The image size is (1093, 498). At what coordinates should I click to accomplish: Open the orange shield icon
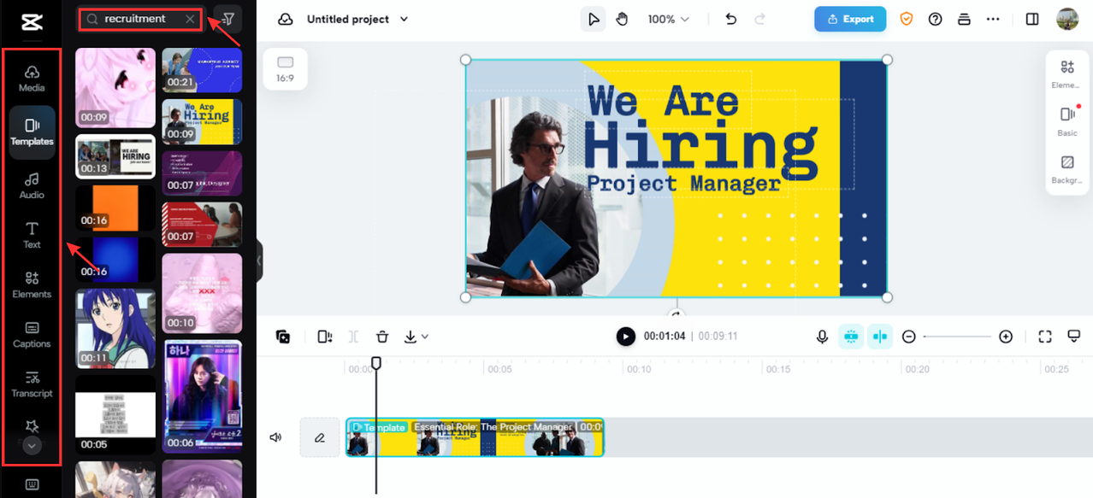(x=907, y=19)
